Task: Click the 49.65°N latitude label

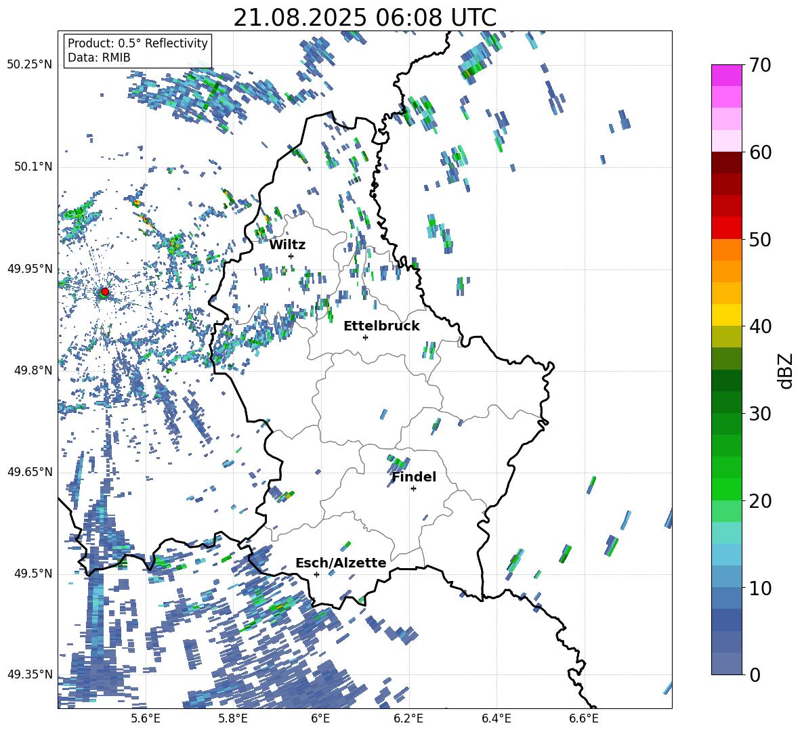Action: [x=30, y=471]
